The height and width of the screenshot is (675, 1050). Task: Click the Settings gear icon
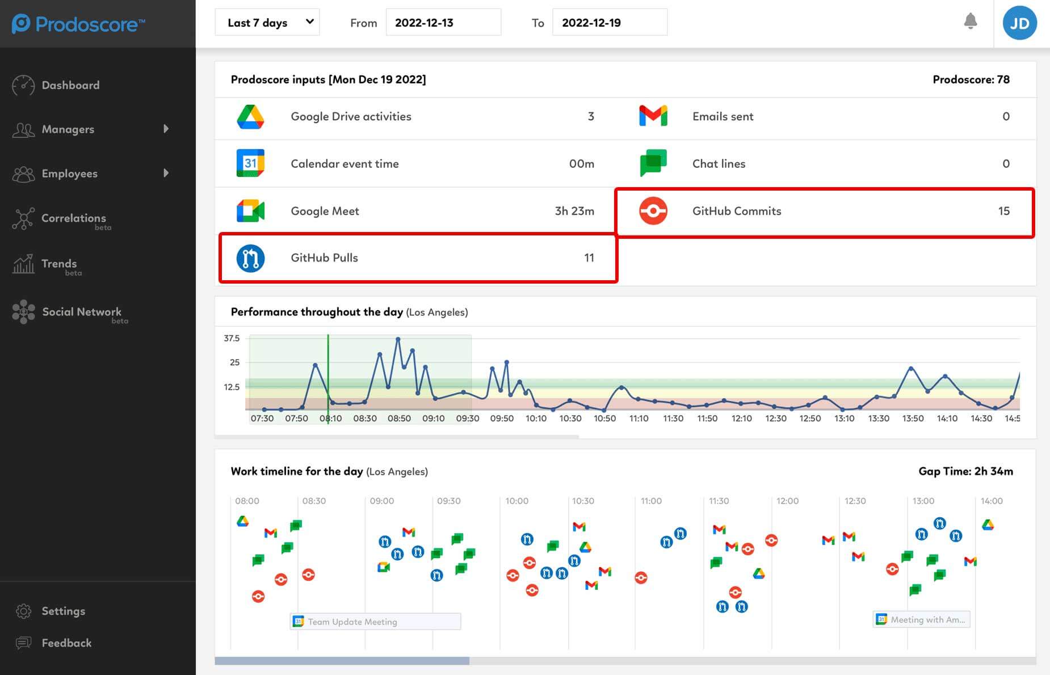pos(23,611)
